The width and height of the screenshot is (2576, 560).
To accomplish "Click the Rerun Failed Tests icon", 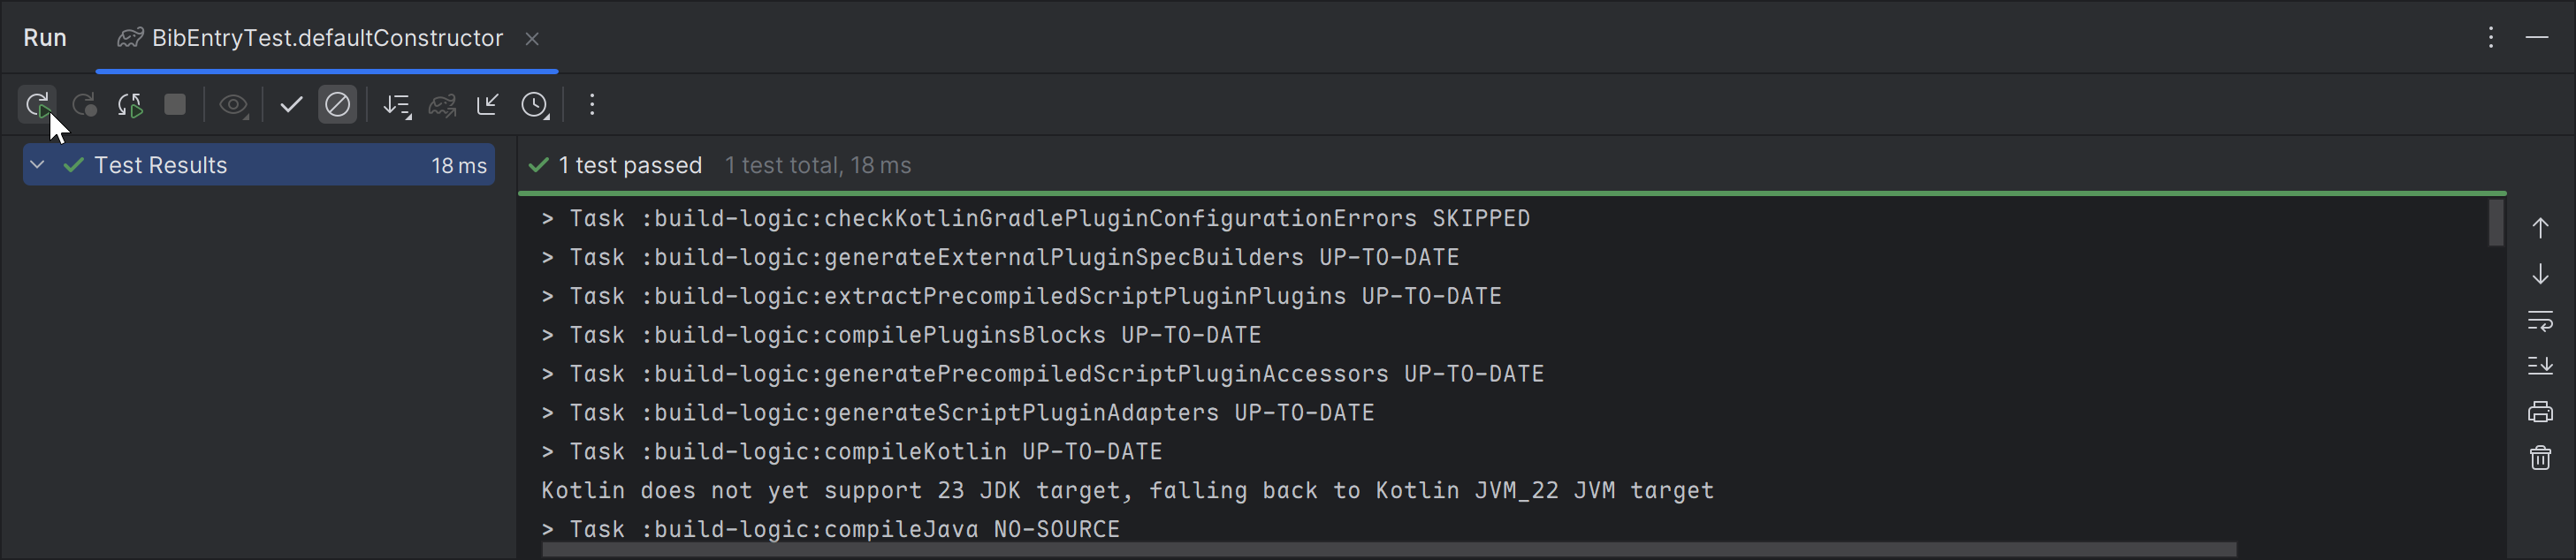I will [x=85, y=105].
